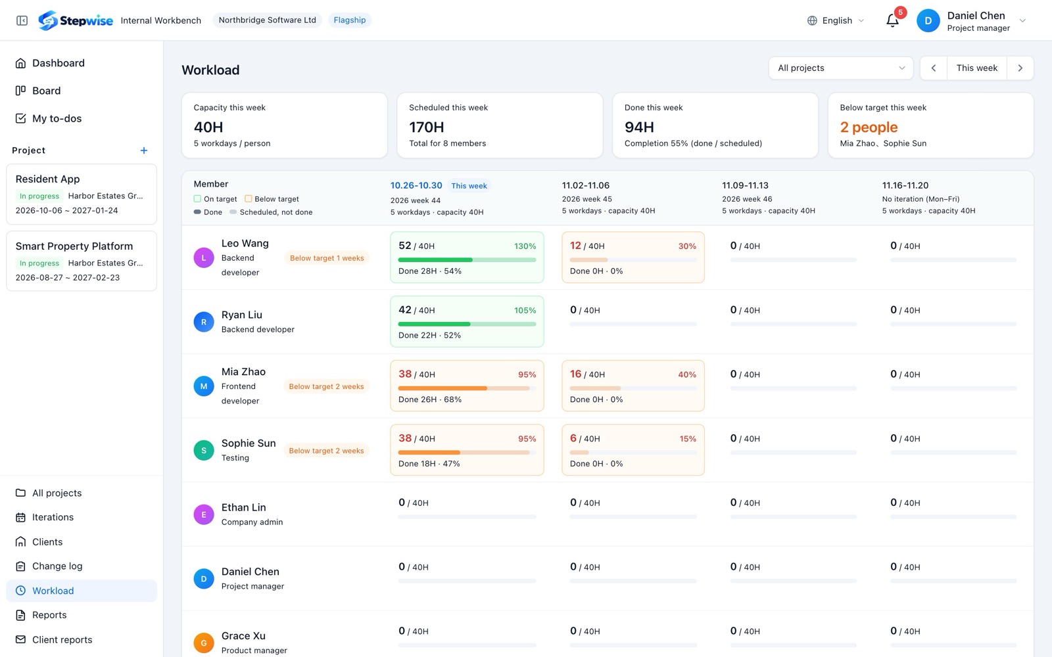Click the My to-dos checkbox icon
Image resolution: width=1052 pixels, height=657 pixels.
[20, 118]
